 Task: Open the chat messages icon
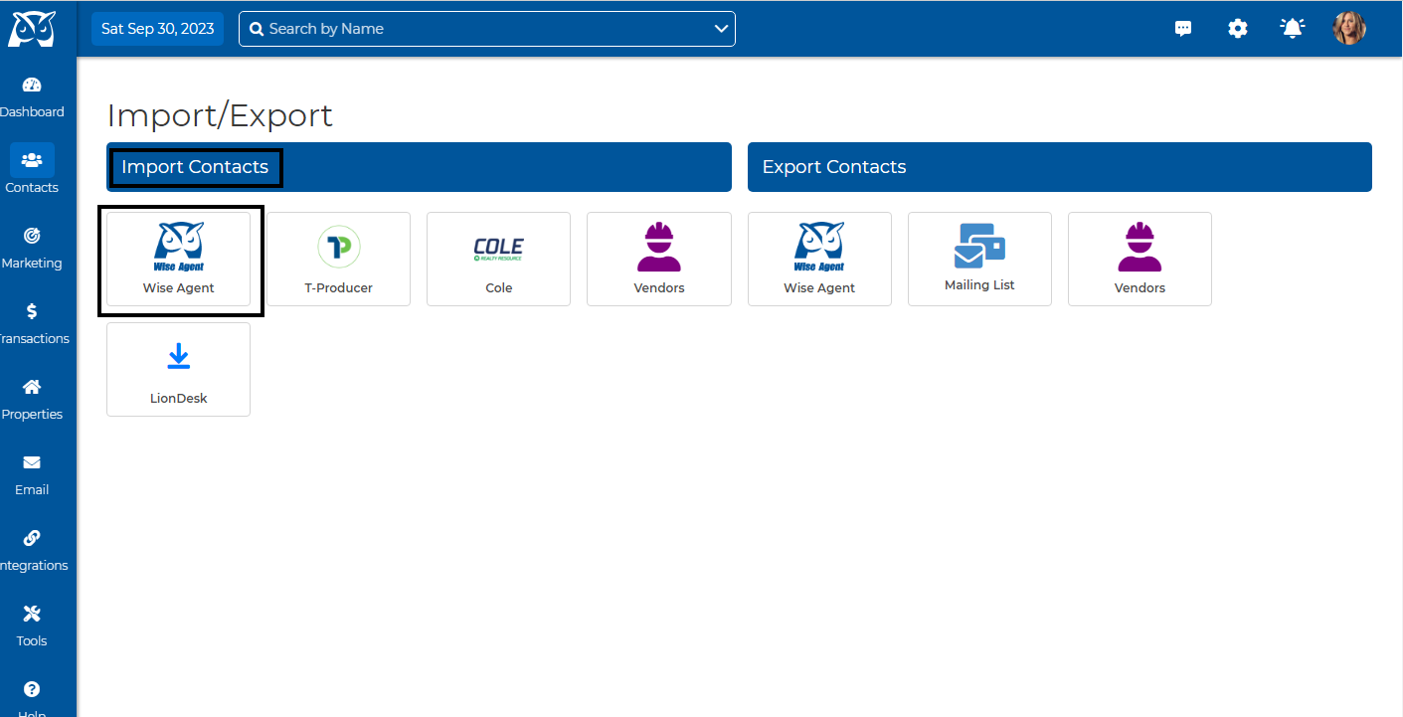1183,29
